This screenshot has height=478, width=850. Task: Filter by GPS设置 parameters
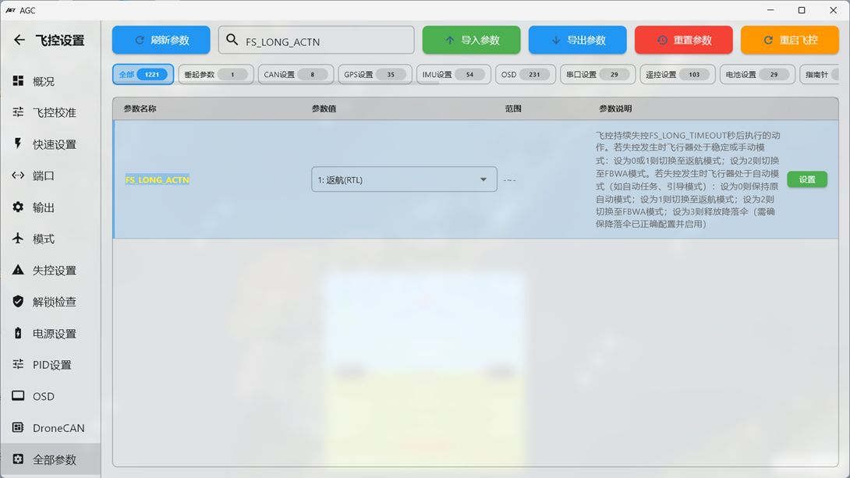tap(374, 75)
